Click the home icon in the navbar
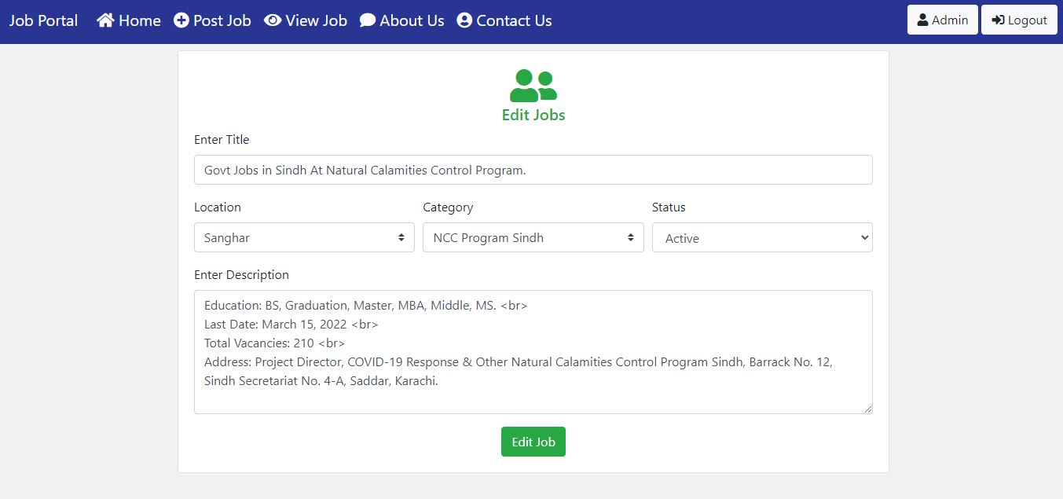 point(106,20)
